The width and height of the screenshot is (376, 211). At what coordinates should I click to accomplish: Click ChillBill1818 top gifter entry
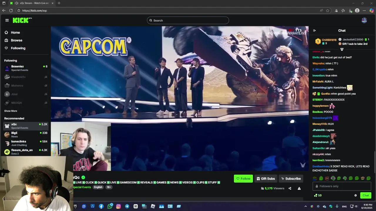(x=326, y=42)
